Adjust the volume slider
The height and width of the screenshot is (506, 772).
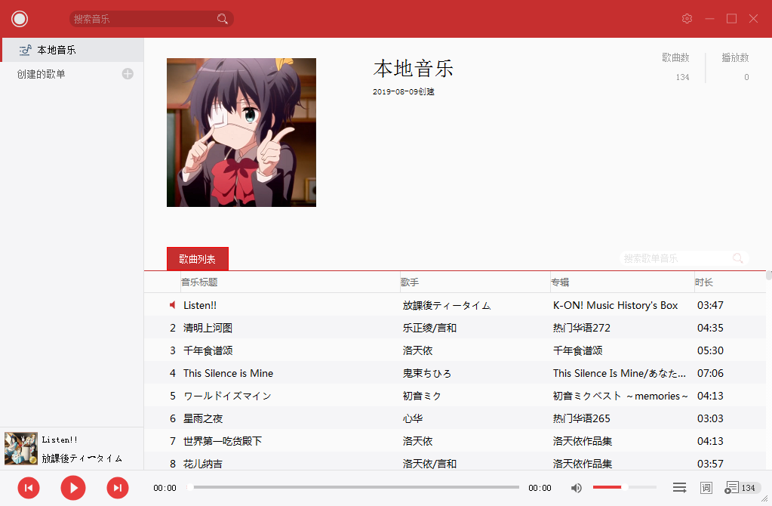click(x=624, y=487)
